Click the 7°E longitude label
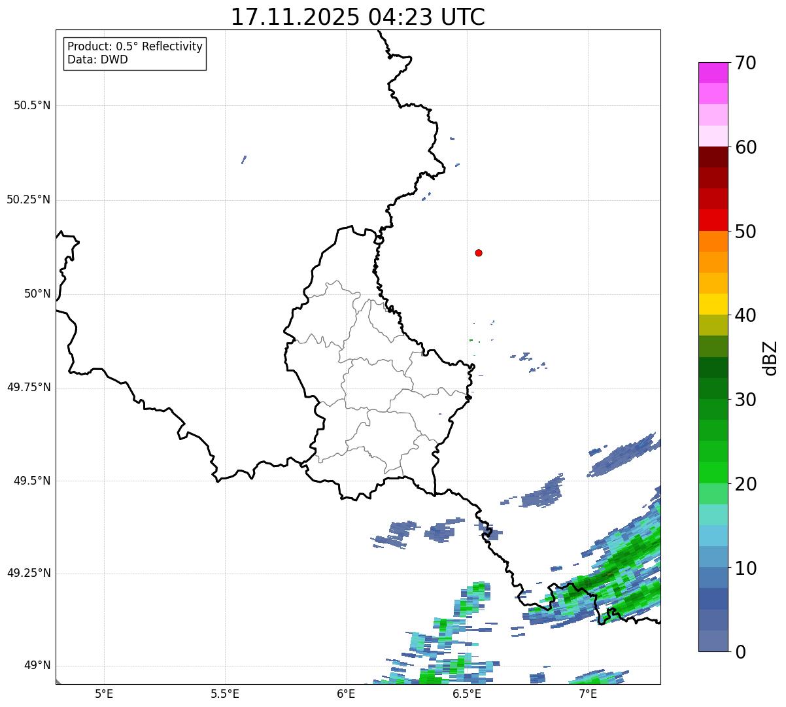The image size is (786, 707). pyautogui.click(x=588, y=694)
